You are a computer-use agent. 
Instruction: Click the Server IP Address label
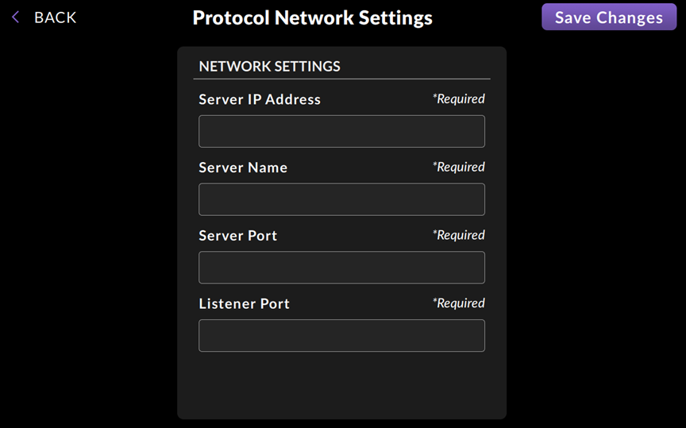260,99
